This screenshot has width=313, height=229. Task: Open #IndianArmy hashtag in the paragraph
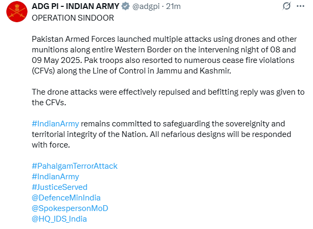(x=56, y=124)
